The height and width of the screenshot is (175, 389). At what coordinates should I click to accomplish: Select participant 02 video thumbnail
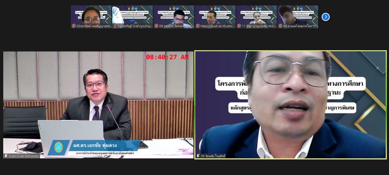tap(91, 17)
